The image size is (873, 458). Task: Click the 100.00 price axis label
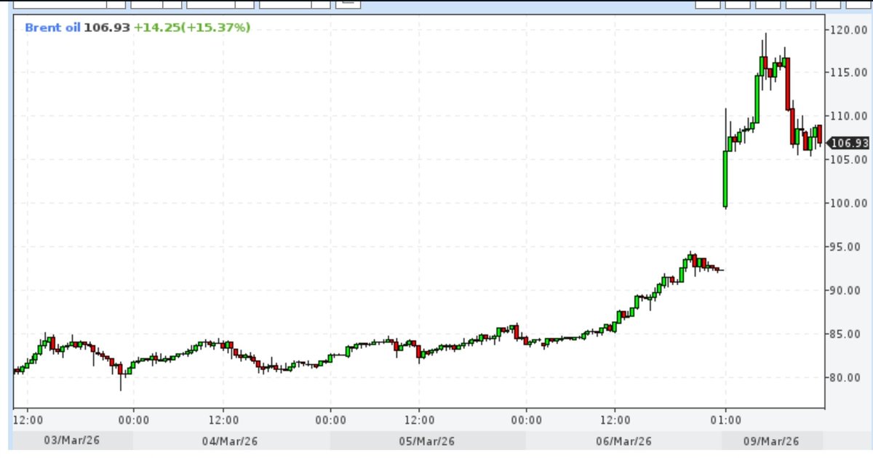coord(849,204)
